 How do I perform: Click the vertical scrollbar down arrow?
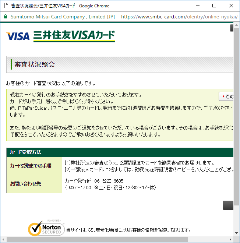point(236,233)
